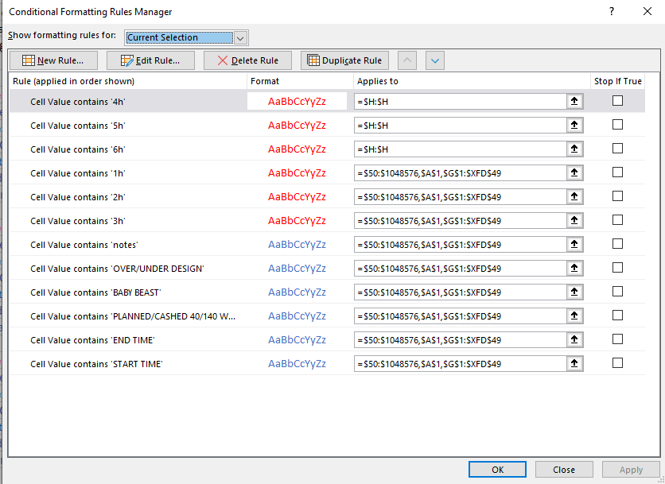665x484 pixels.
Task: Select the 'START TIME' rule row
Action: pyautogui.click(x=328, y=364)
